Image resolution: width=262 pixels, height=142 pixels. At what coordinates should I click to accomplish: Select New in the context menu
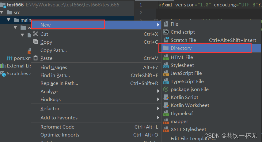[x=96, y=25]
